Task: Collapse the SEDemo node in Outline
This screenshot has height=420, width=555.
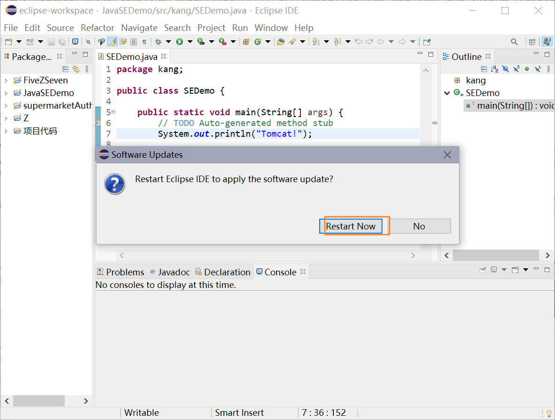Action: coord(446,93)
